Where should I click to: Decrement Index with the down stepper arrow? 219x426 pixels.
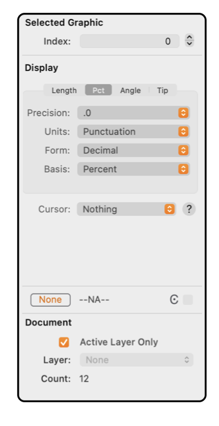click(189, 44)
